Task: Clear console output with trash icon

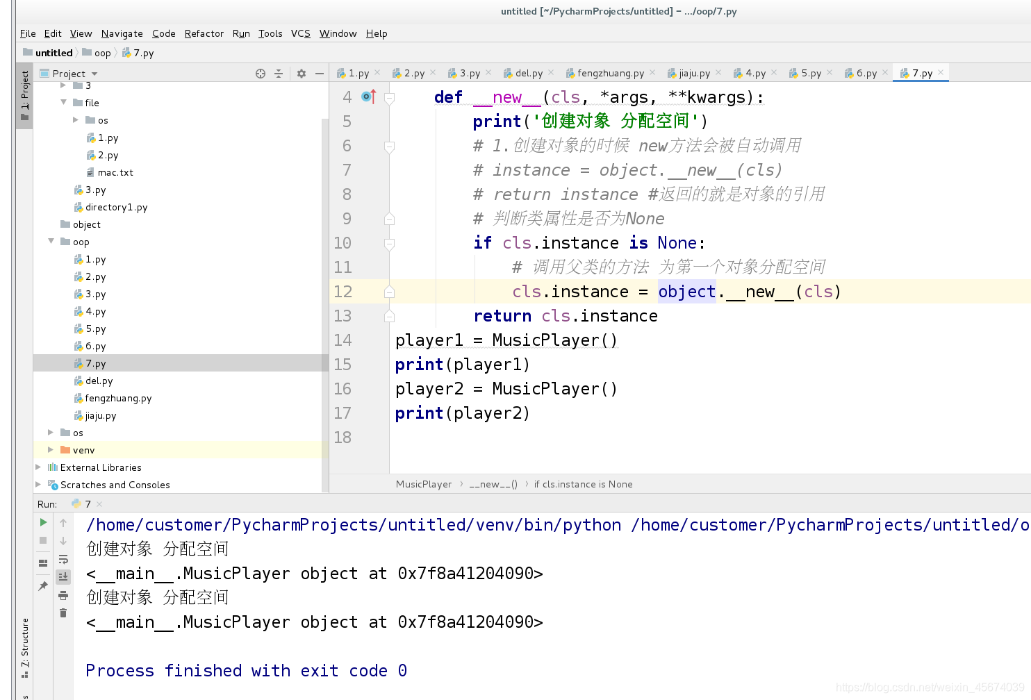Action: (63, 612)
